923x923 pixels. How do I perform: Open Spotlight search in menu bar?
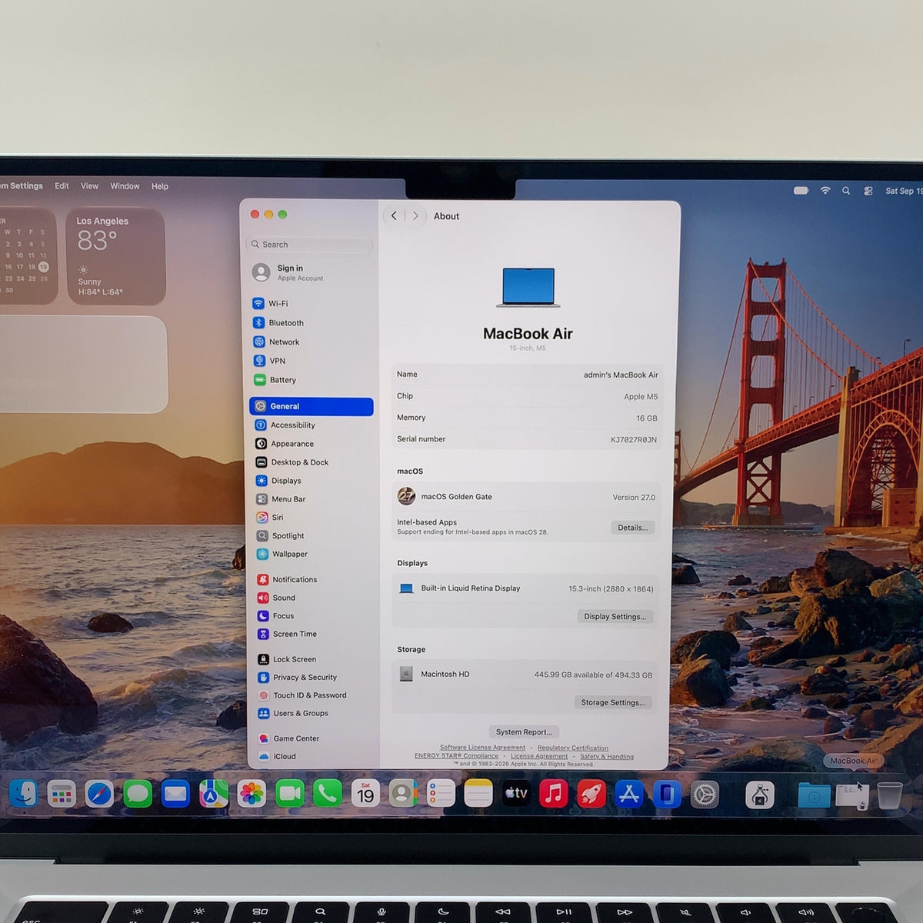[x=846, y=191]
